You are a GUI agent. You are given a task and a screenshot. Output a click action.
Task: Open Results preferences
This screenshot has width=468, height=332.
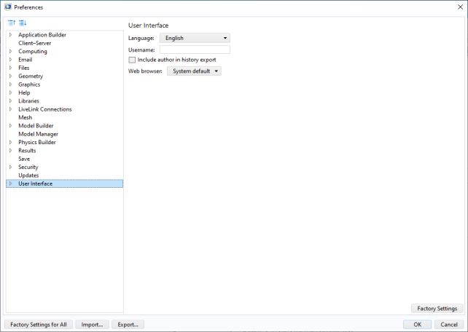[x=27, y=151]
